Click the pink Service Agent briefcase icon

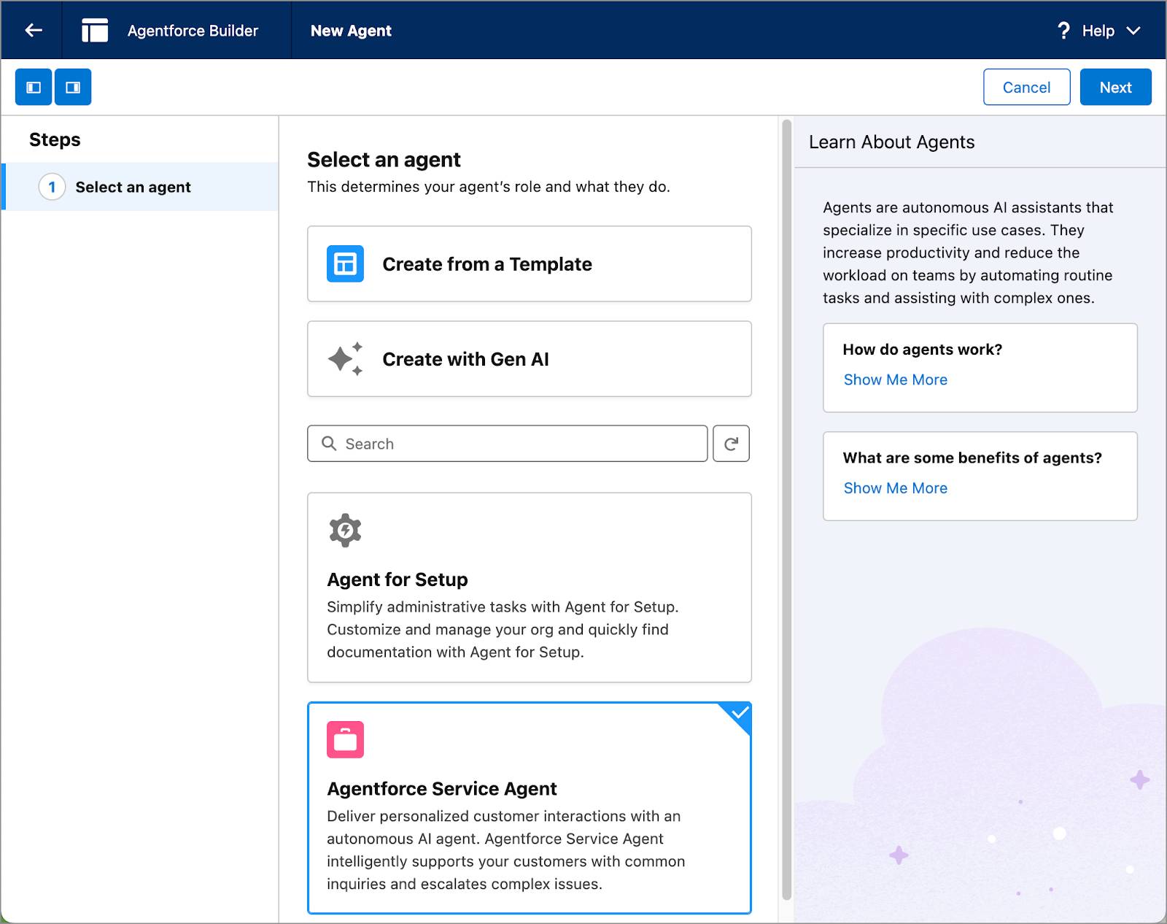345,740
